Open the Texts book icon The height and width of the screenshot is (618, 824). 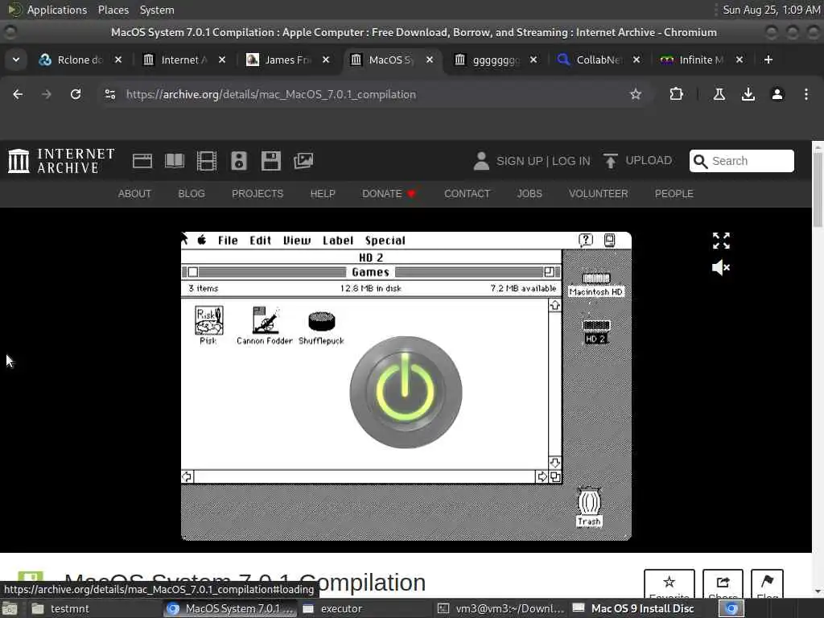(x=175, y=161)
